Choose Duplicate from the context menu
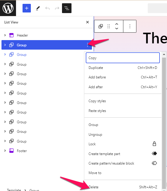 point(123,68)
